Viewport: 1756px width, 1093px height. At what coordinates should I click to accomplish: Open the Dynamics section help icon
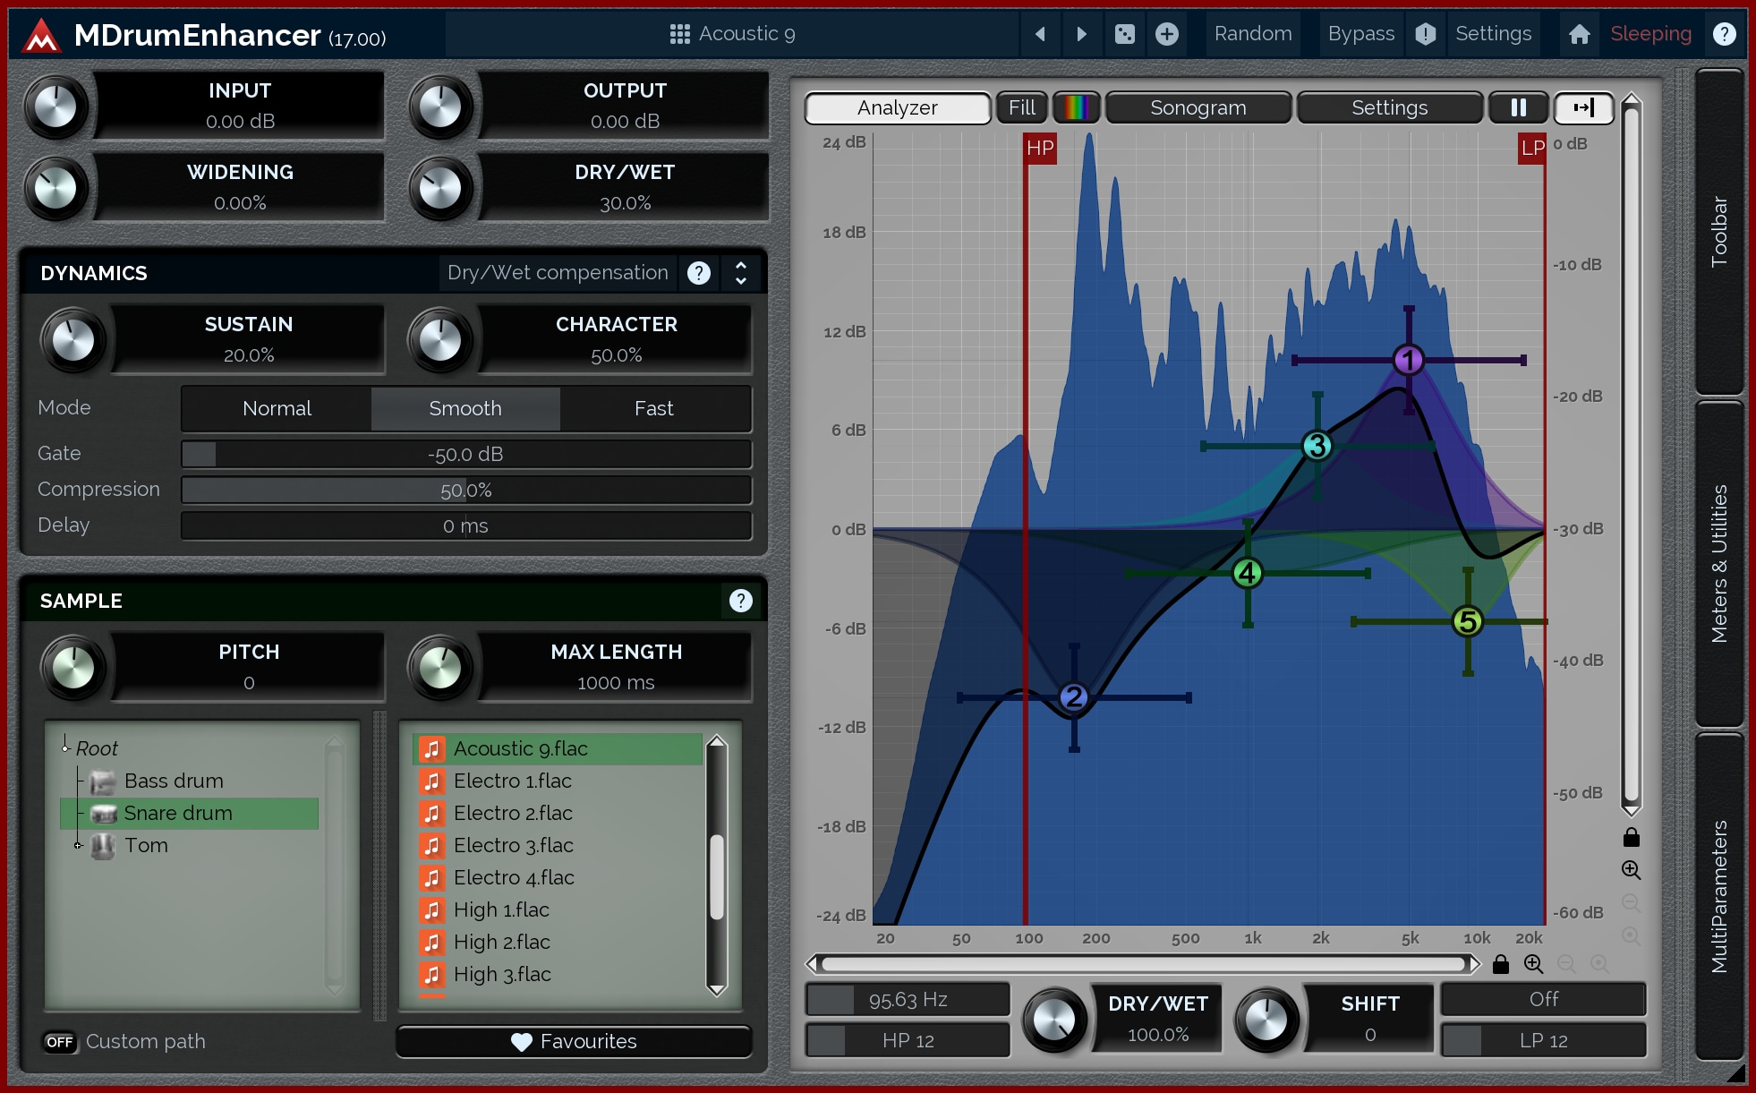click(x=699, y=273)
